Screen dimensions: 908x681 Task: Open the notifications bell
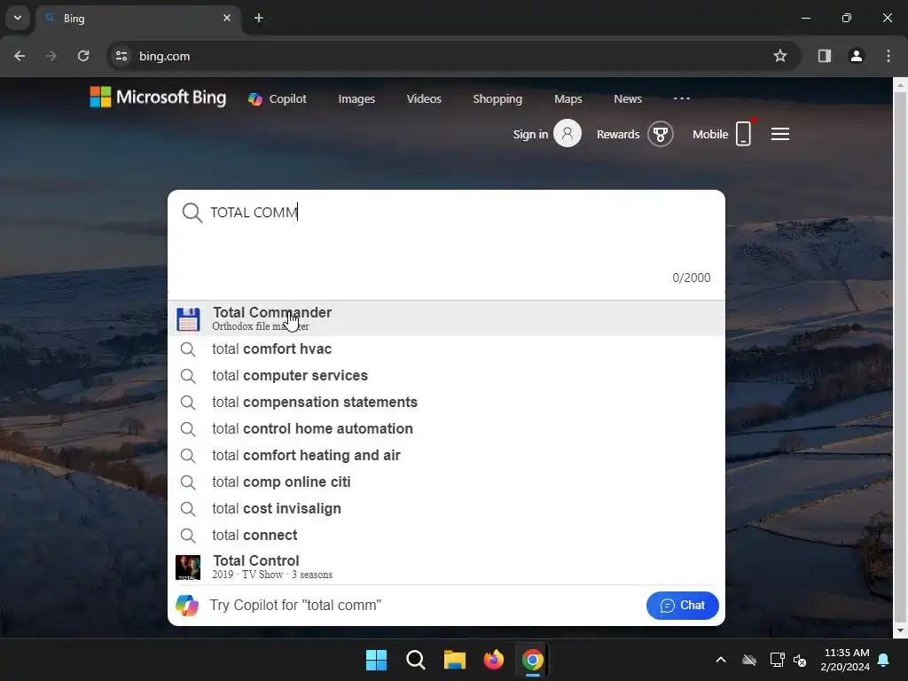point(884,660)
